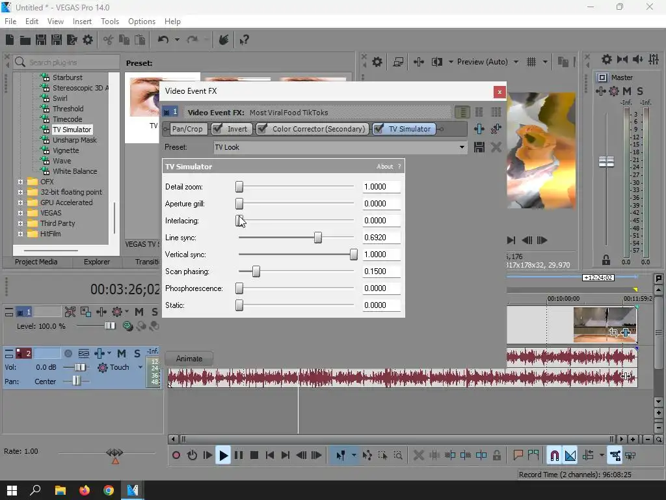Open track 1 track FX icon
This screenshot has height=500, width=666.
click(101, 312)
